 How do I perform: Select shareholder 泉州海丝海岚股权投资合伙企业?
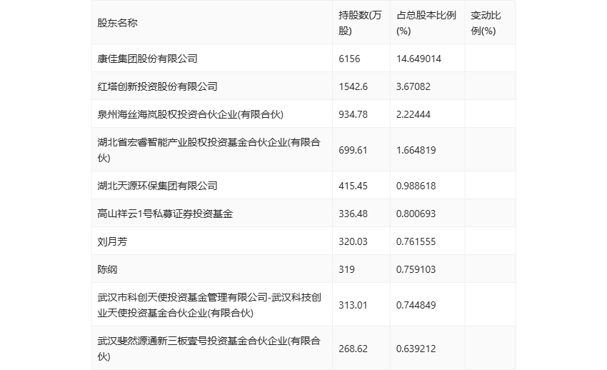pos(190,114)
